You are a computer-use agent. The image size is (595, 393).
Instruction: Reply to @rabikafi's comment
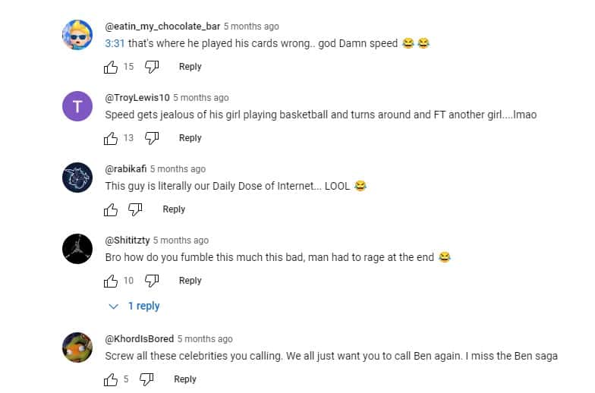(x=174, y=209)
